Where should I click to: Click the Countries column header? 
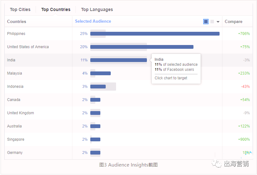[x=17, y=21]
